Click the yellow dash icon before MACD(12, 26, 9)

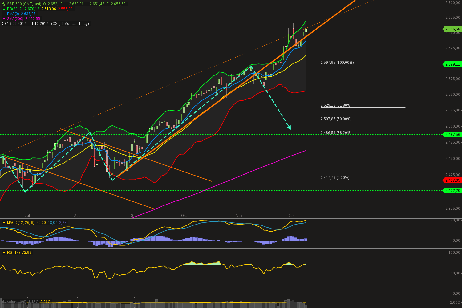point(3,222)
